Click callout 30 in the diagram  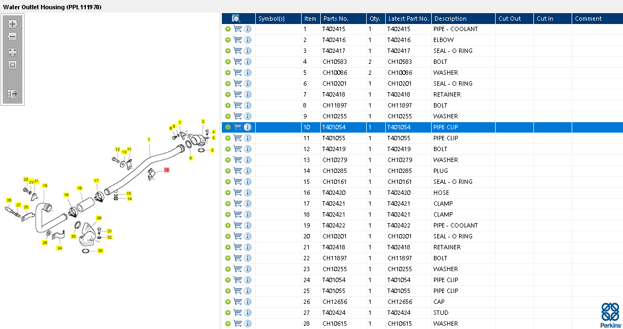tap(100, 251)
